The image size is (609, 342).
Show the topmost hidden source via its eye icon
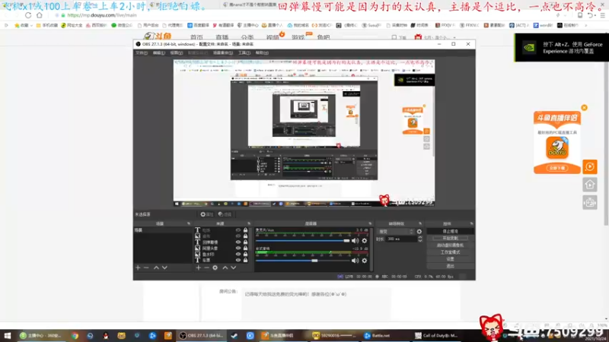point(238,230)
